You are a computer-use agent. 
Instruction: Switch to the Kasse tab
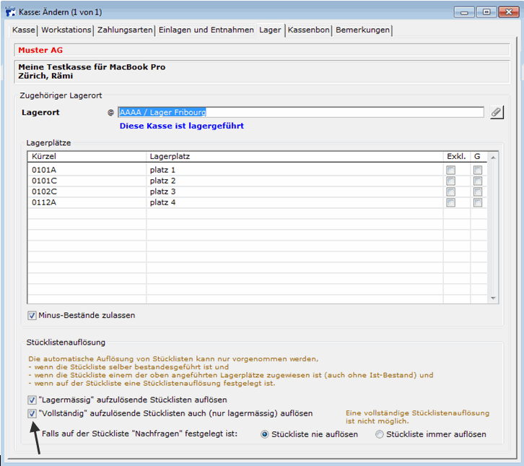coord(25,30)
